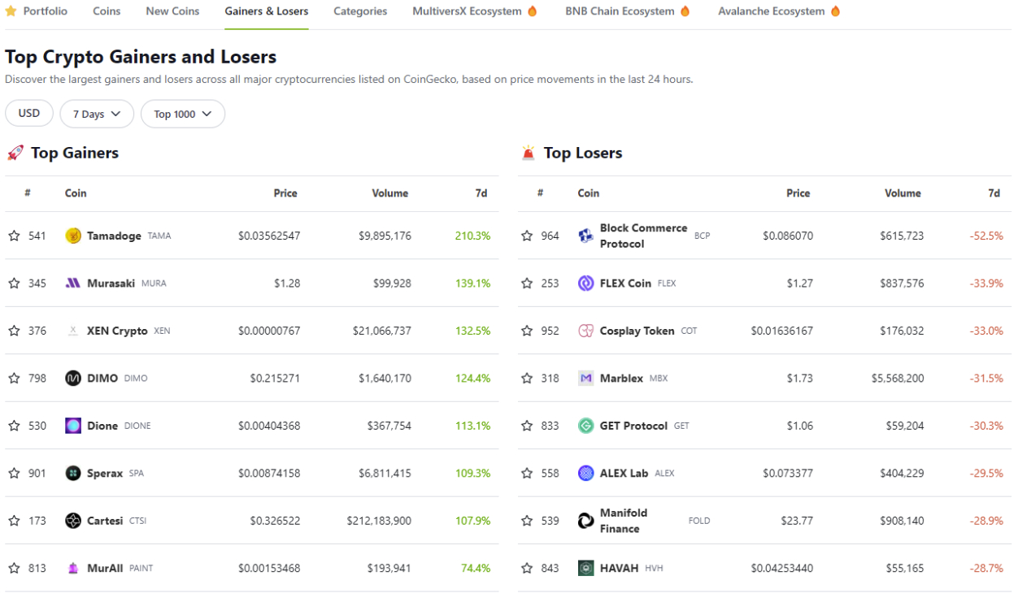Go to the New Coins tab
Image resolution: width=1018 pixels, height=593 pixels.
(x=172, y=11)
